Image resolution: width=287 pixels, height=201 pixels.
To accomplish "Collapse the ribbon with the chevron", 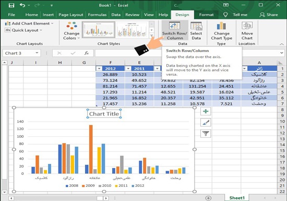I will click(282, 44).
